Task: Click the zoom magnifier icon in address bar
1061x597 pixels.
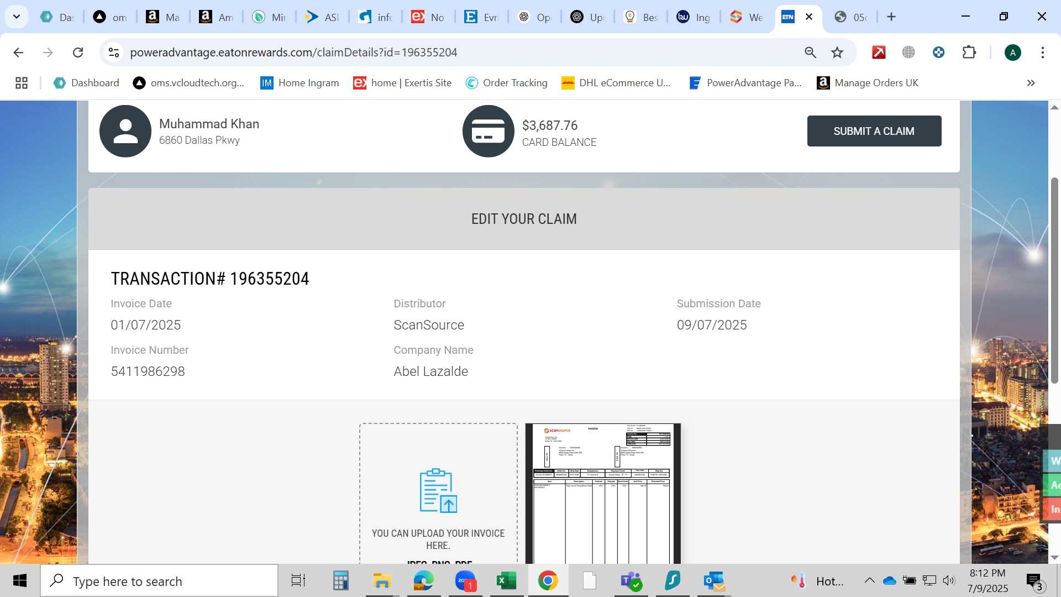Action: pos(810,53)
